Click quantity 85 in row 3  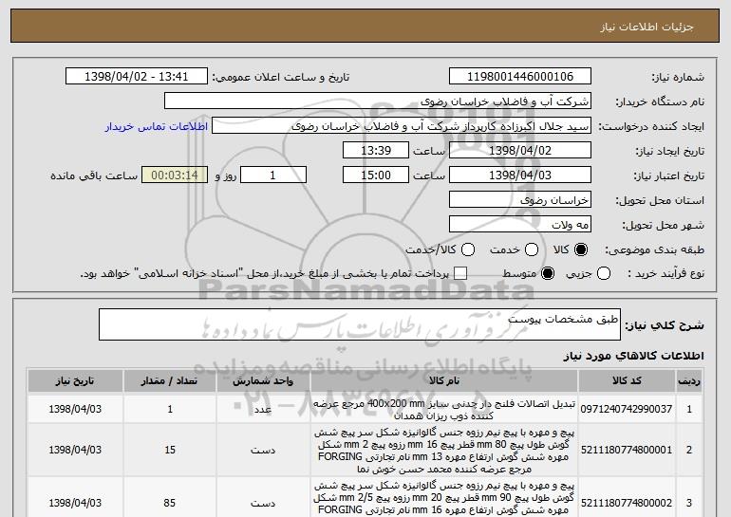(x=170, y=503)
